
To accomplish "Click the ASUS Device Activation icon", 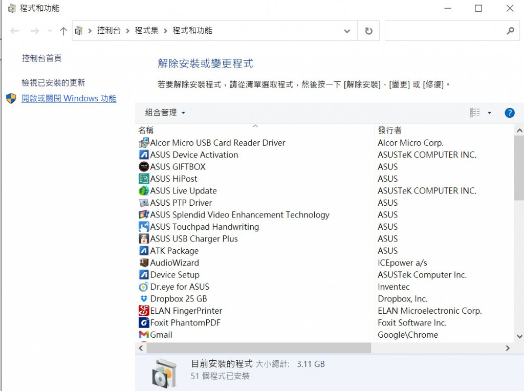I will [144, 155].
